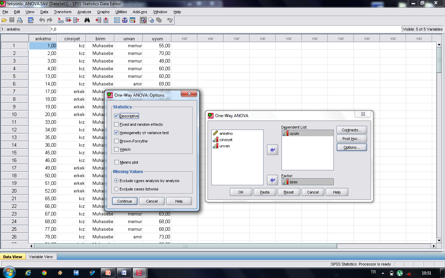Click the Contrasts button
Viewport: 445px width, 278px height.
[352, 130]
